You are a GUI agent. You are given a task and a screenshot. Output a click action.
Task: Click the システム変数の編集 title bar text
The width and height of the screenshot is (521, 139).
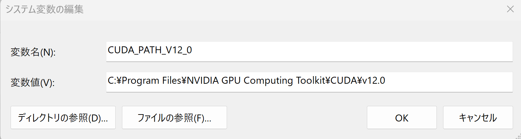click(44, 9)
